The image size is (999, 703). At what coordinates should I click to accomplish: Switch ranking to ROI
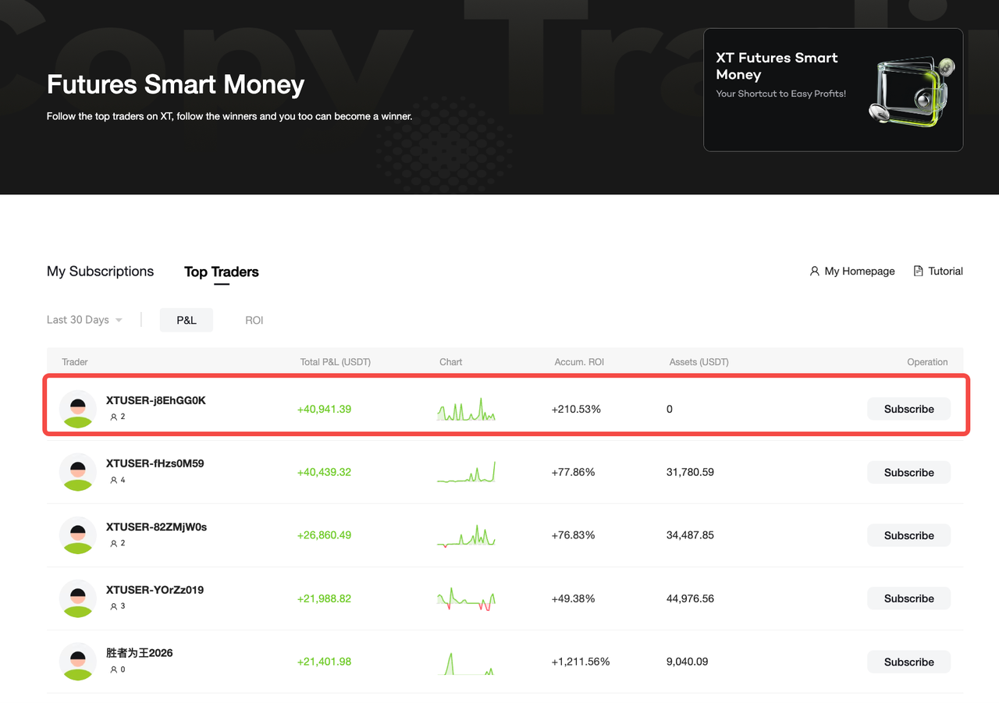(x=254, y=320)
